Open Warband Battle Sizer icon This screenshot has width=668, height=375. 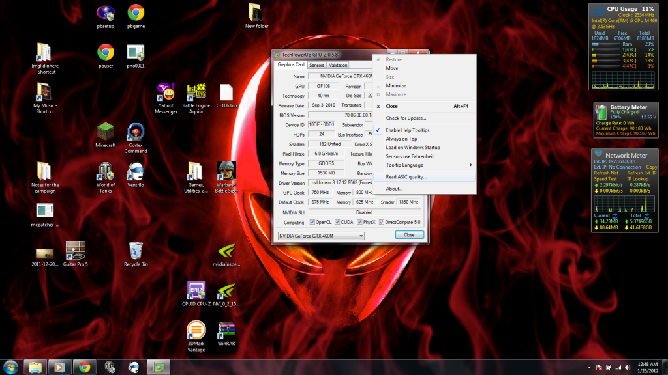click(226, 178)
